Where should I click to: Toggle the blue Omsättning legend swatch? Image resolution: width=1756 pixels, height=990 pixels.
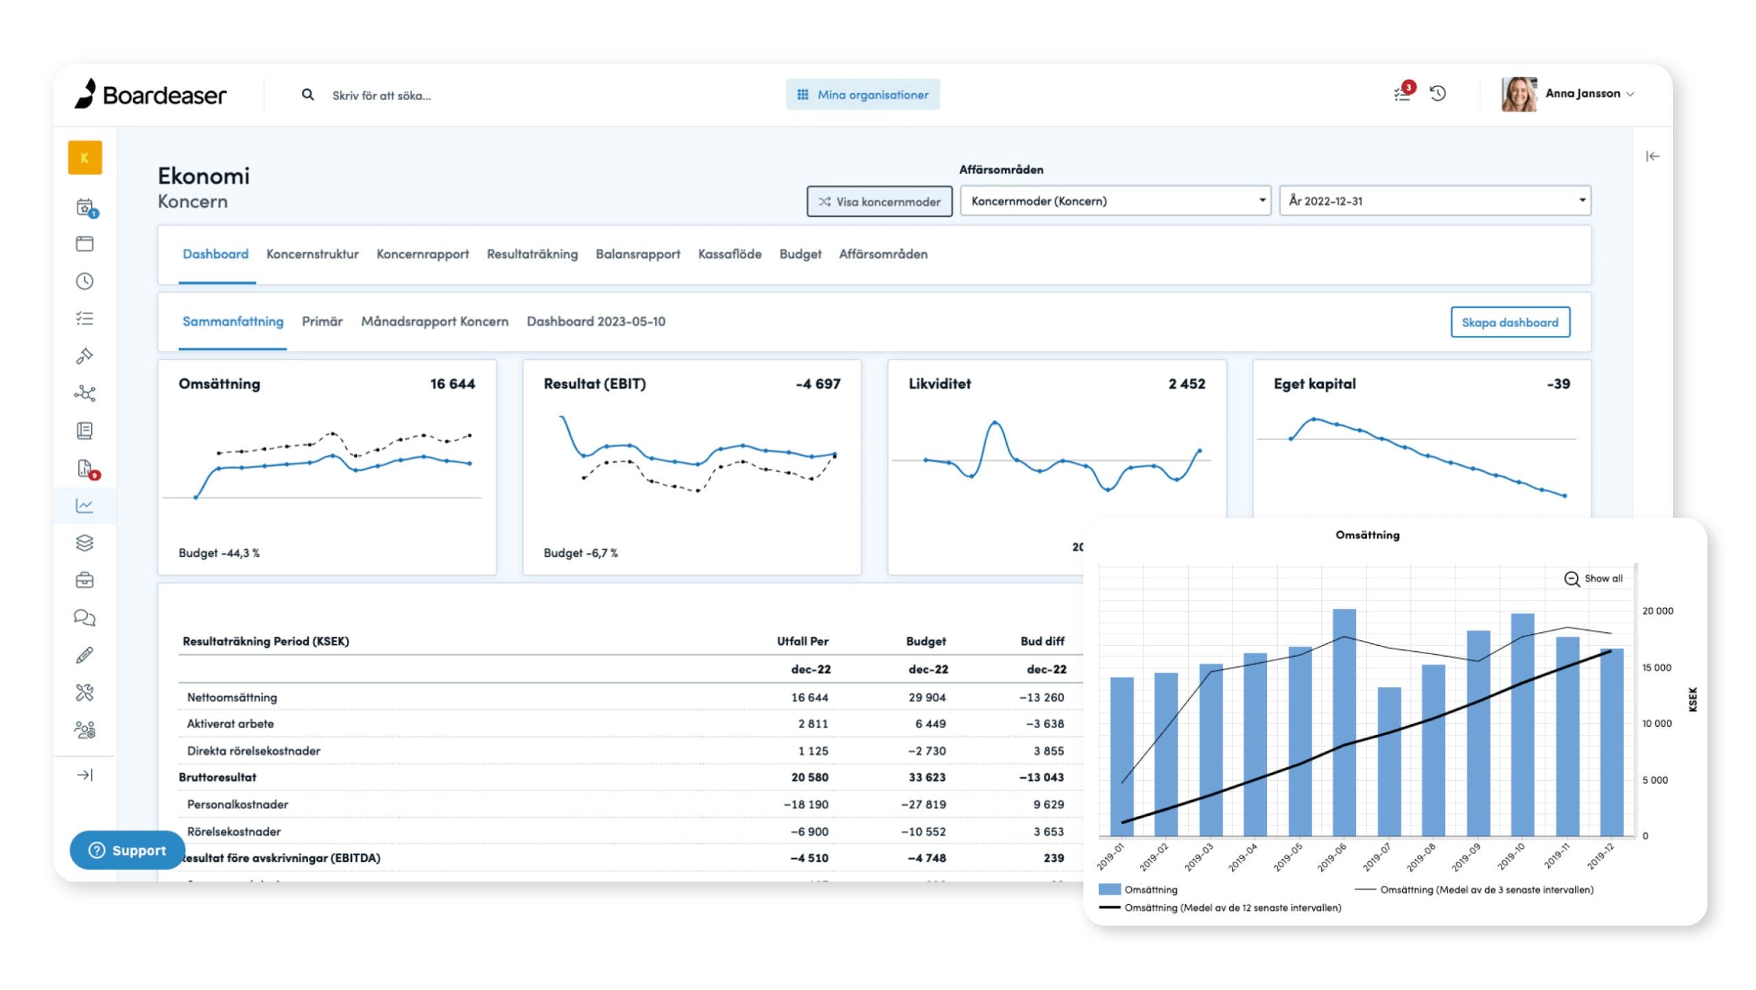1109,889
